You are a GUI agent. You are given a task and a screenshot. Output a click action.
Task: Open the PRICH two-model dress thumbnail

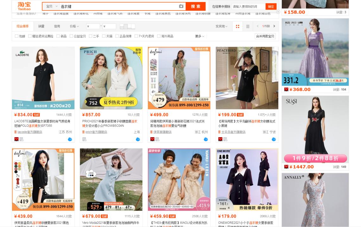pos(111,78)
